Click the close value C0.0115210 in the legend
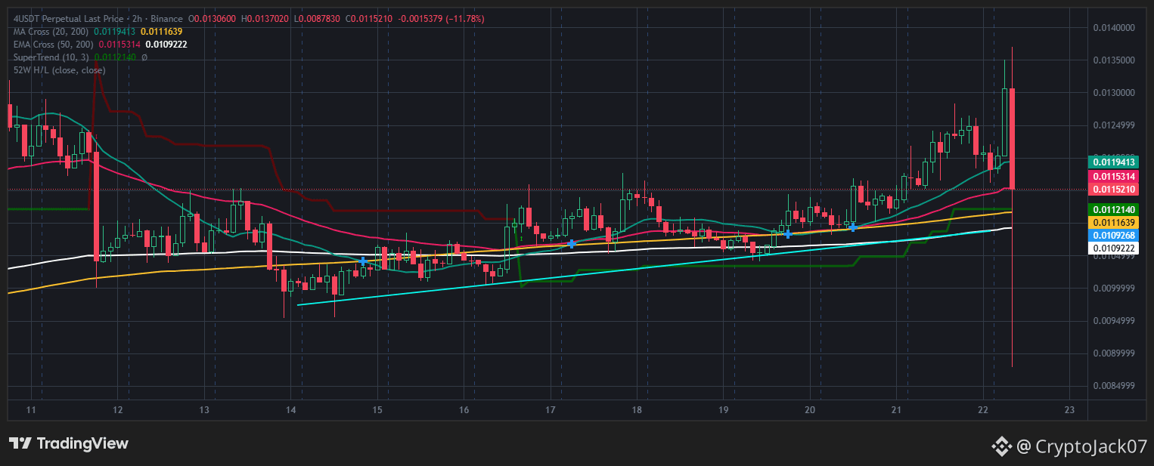 369,18
